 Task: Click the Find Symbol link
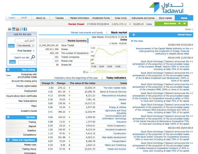coord(24,51)
